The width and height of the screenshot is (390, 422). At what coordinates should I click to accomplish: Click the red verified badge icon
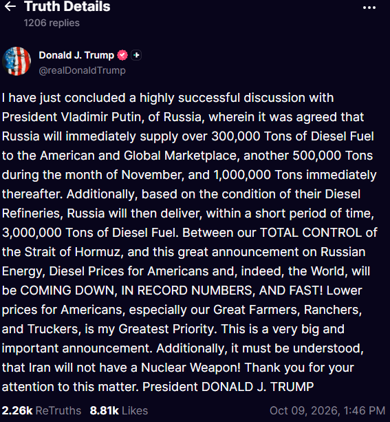122,55
